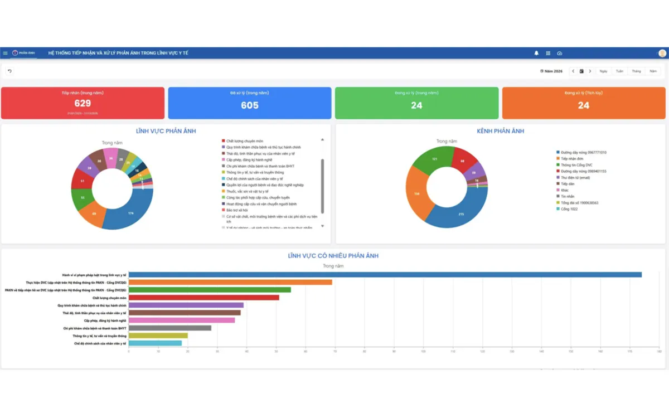Click the red Tiếp nhận 629 card
This screenshot has height=418, width=669.
(x=83, y=103)
